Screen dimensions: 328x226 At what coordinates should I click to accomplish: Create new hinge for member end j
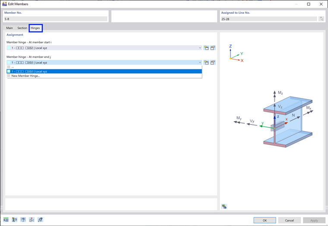click(206, 62)
